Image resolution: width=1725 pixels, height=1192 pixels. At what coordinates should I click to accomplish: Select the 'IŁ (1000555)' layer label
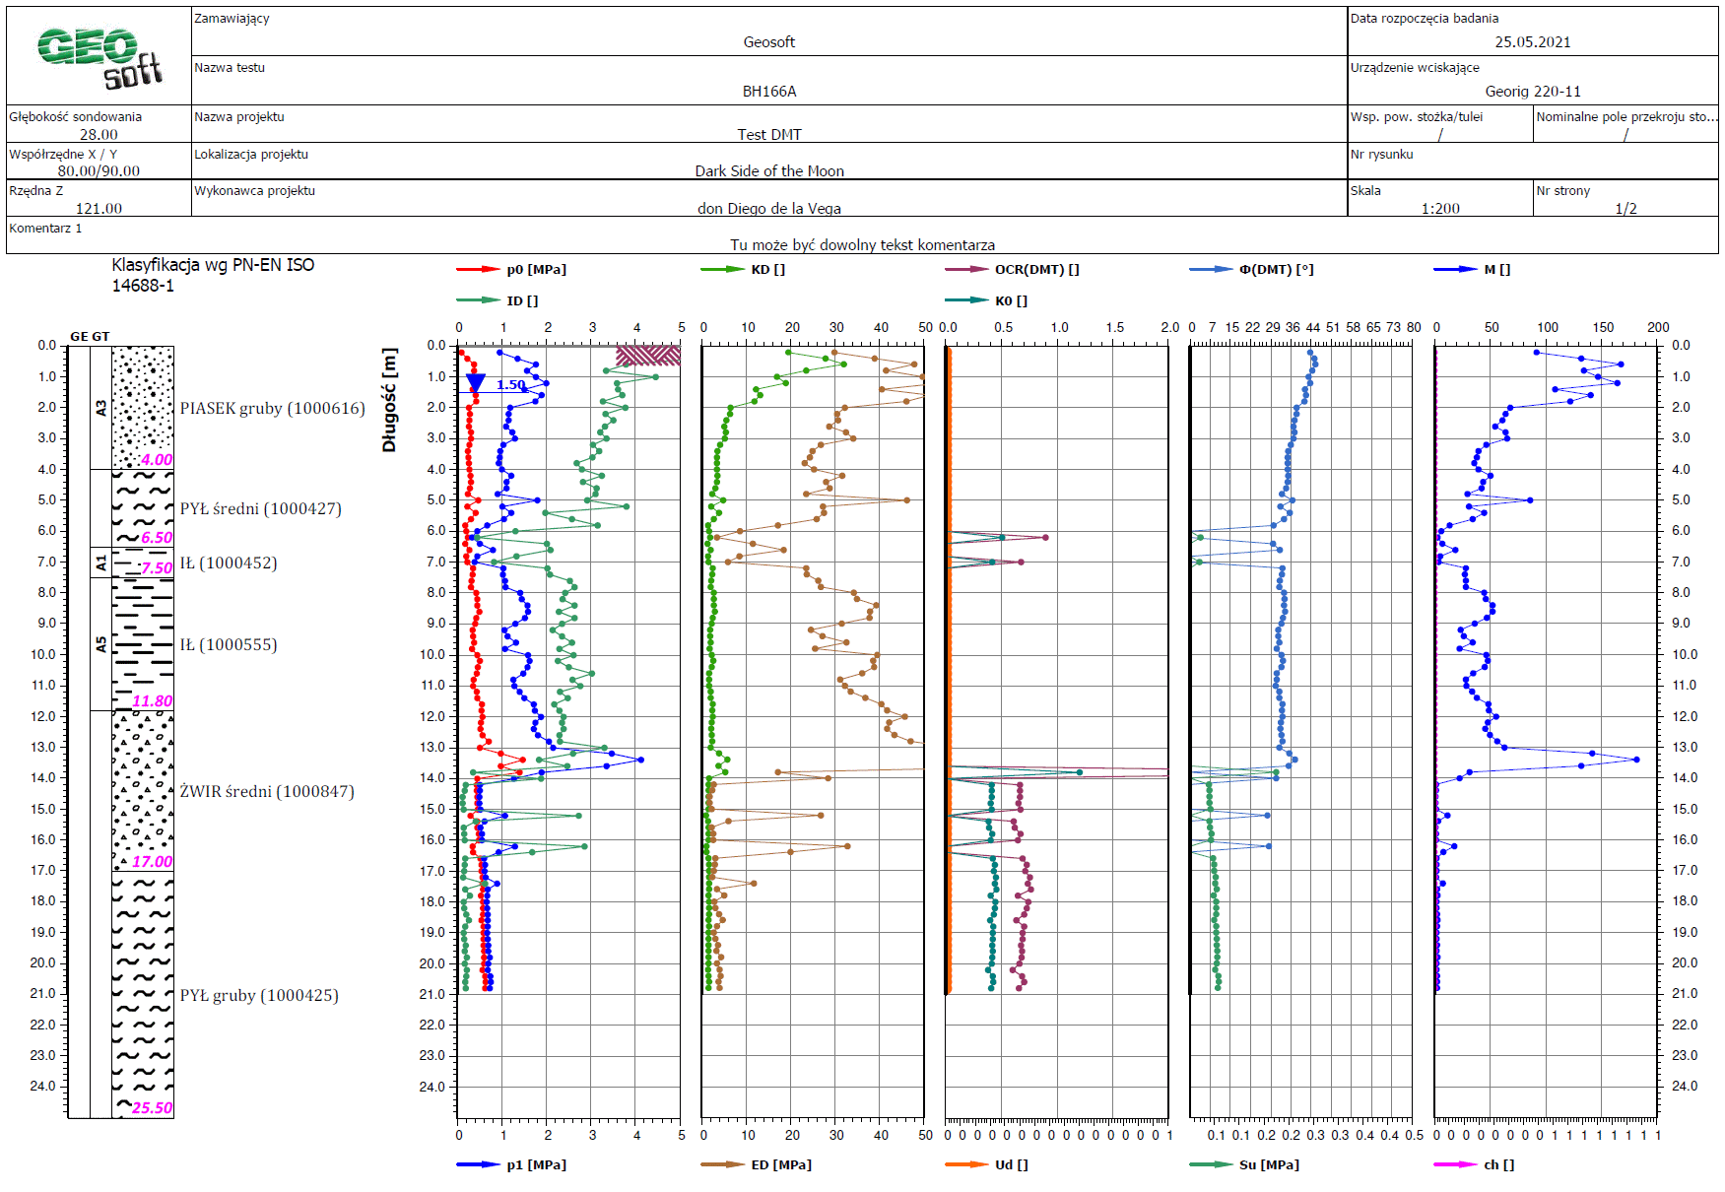(229, 644)
